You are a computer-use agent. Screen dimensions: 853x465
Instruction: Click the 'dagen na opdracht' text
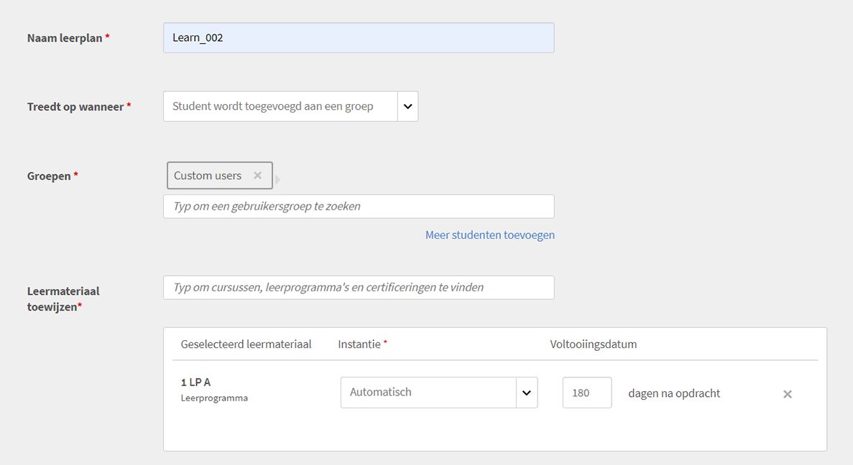(x=674, y=393)
